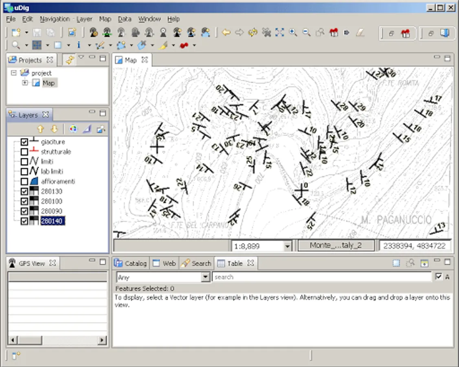Open style editor palette icon in Layers
This screenshot has height=367, width=459.
pos(73,129)
